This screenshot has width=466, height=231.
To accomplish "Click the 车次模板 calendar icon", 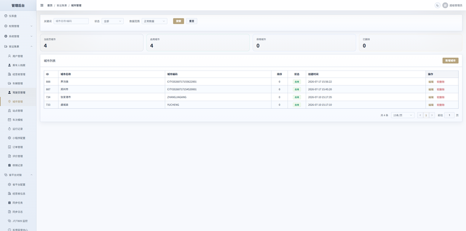I will (x=9, y=120).
